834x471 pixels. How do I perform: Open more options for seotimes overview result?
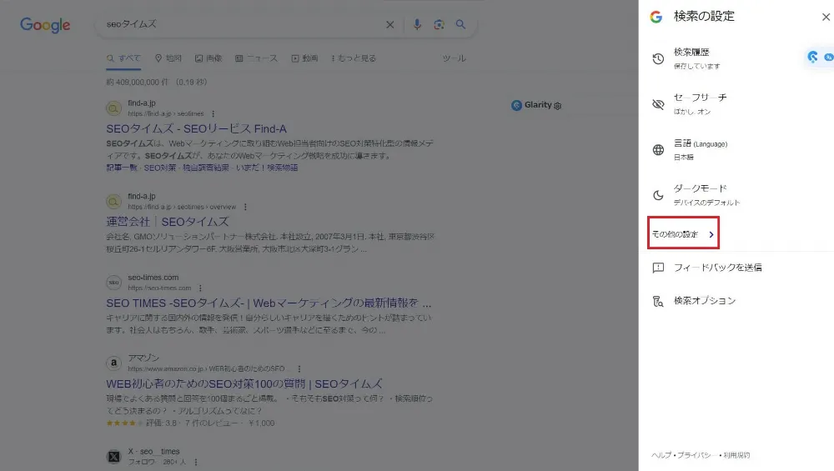pos(245,207)
